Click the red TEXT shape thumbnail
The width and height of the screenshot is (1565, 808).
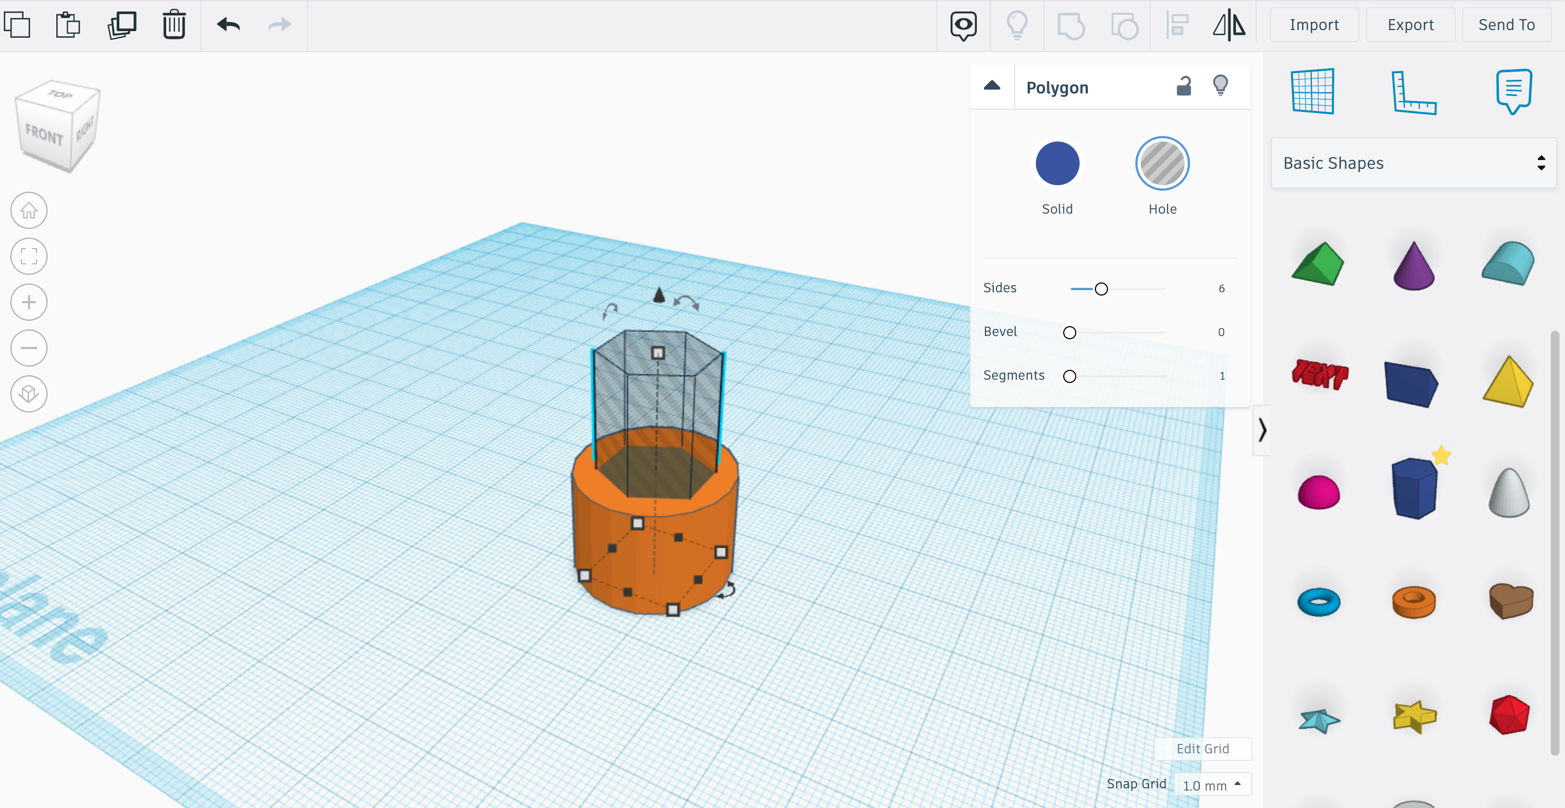click(x=1319, y=374)
